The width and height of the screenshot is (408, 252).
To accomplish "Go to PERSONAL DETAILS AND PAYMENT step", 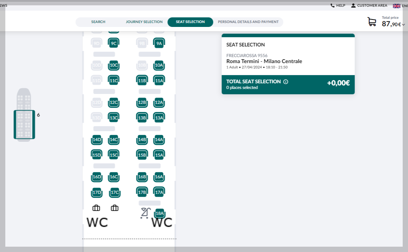I will (248, 22).
